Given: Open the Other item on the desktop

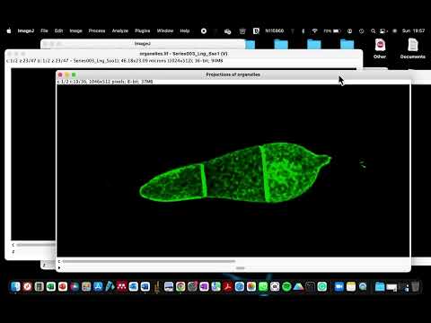Looking at the screenshot, I should coord(380,48).
